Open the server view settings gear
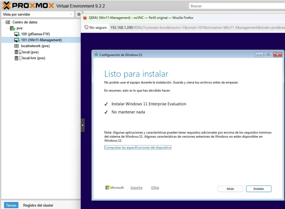 click(79, 14)
